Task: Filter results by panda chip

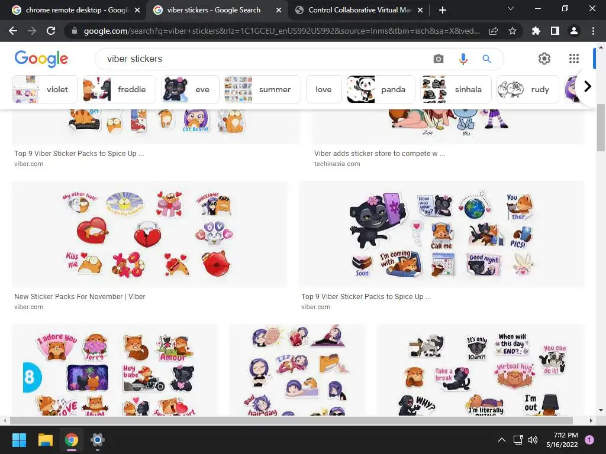Action: point(381,90)
